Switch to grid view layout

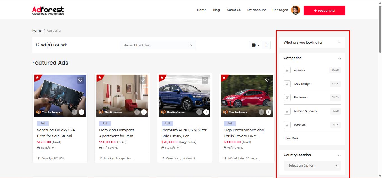254,45
